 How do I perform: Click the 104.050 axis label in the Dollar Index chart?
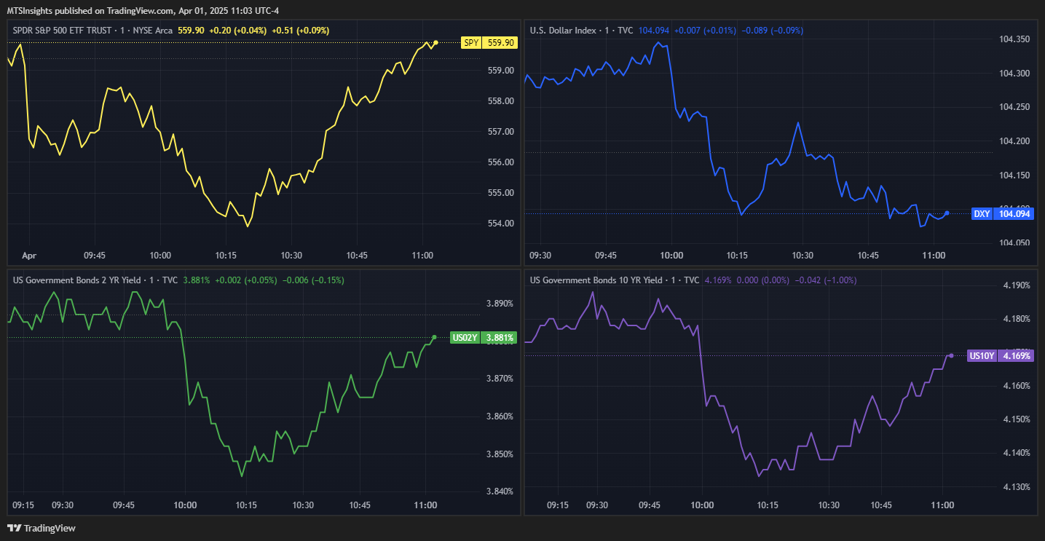tap(1015, 243)
